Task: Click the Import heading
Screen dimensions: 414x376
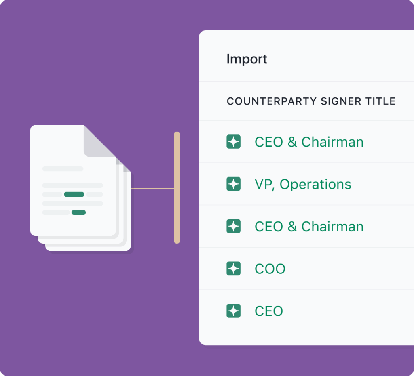Action: tap(247, 59)
